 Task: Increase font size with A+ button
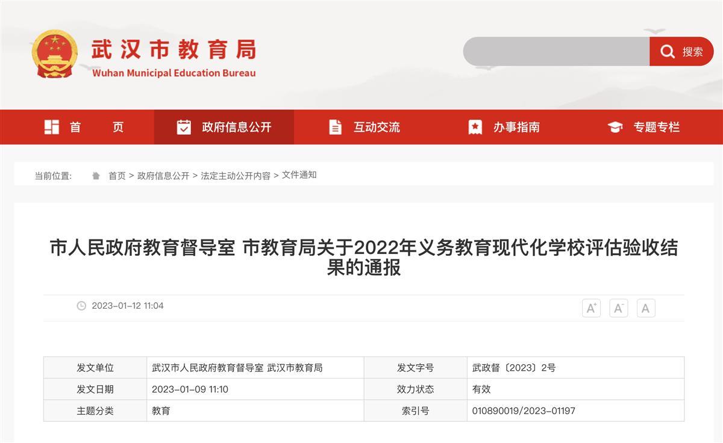coord(591,308)
